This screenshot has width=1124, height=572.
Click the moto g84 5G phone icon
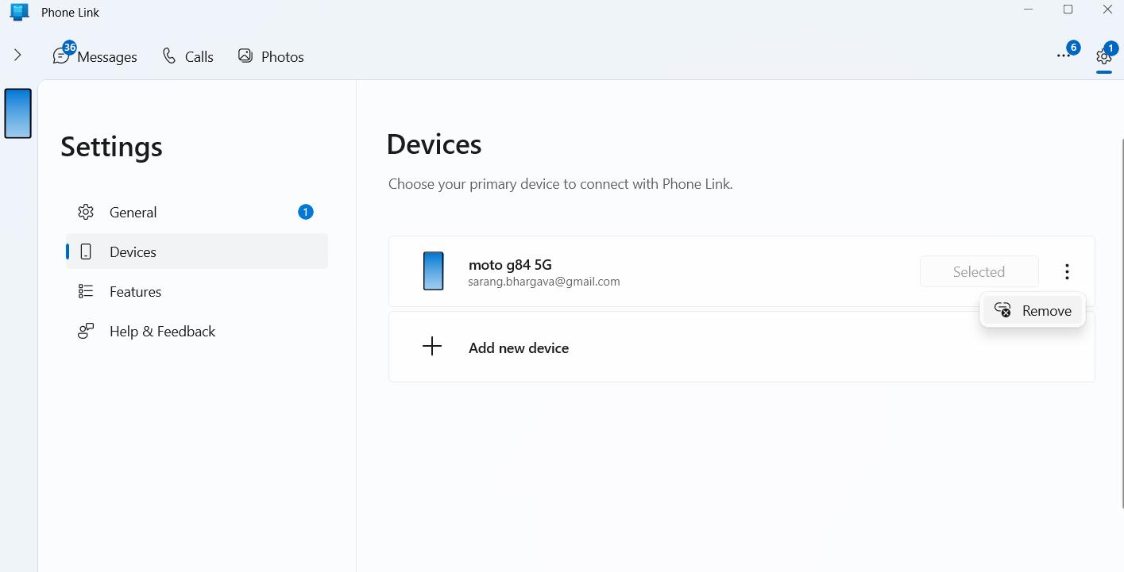[433, 271]
